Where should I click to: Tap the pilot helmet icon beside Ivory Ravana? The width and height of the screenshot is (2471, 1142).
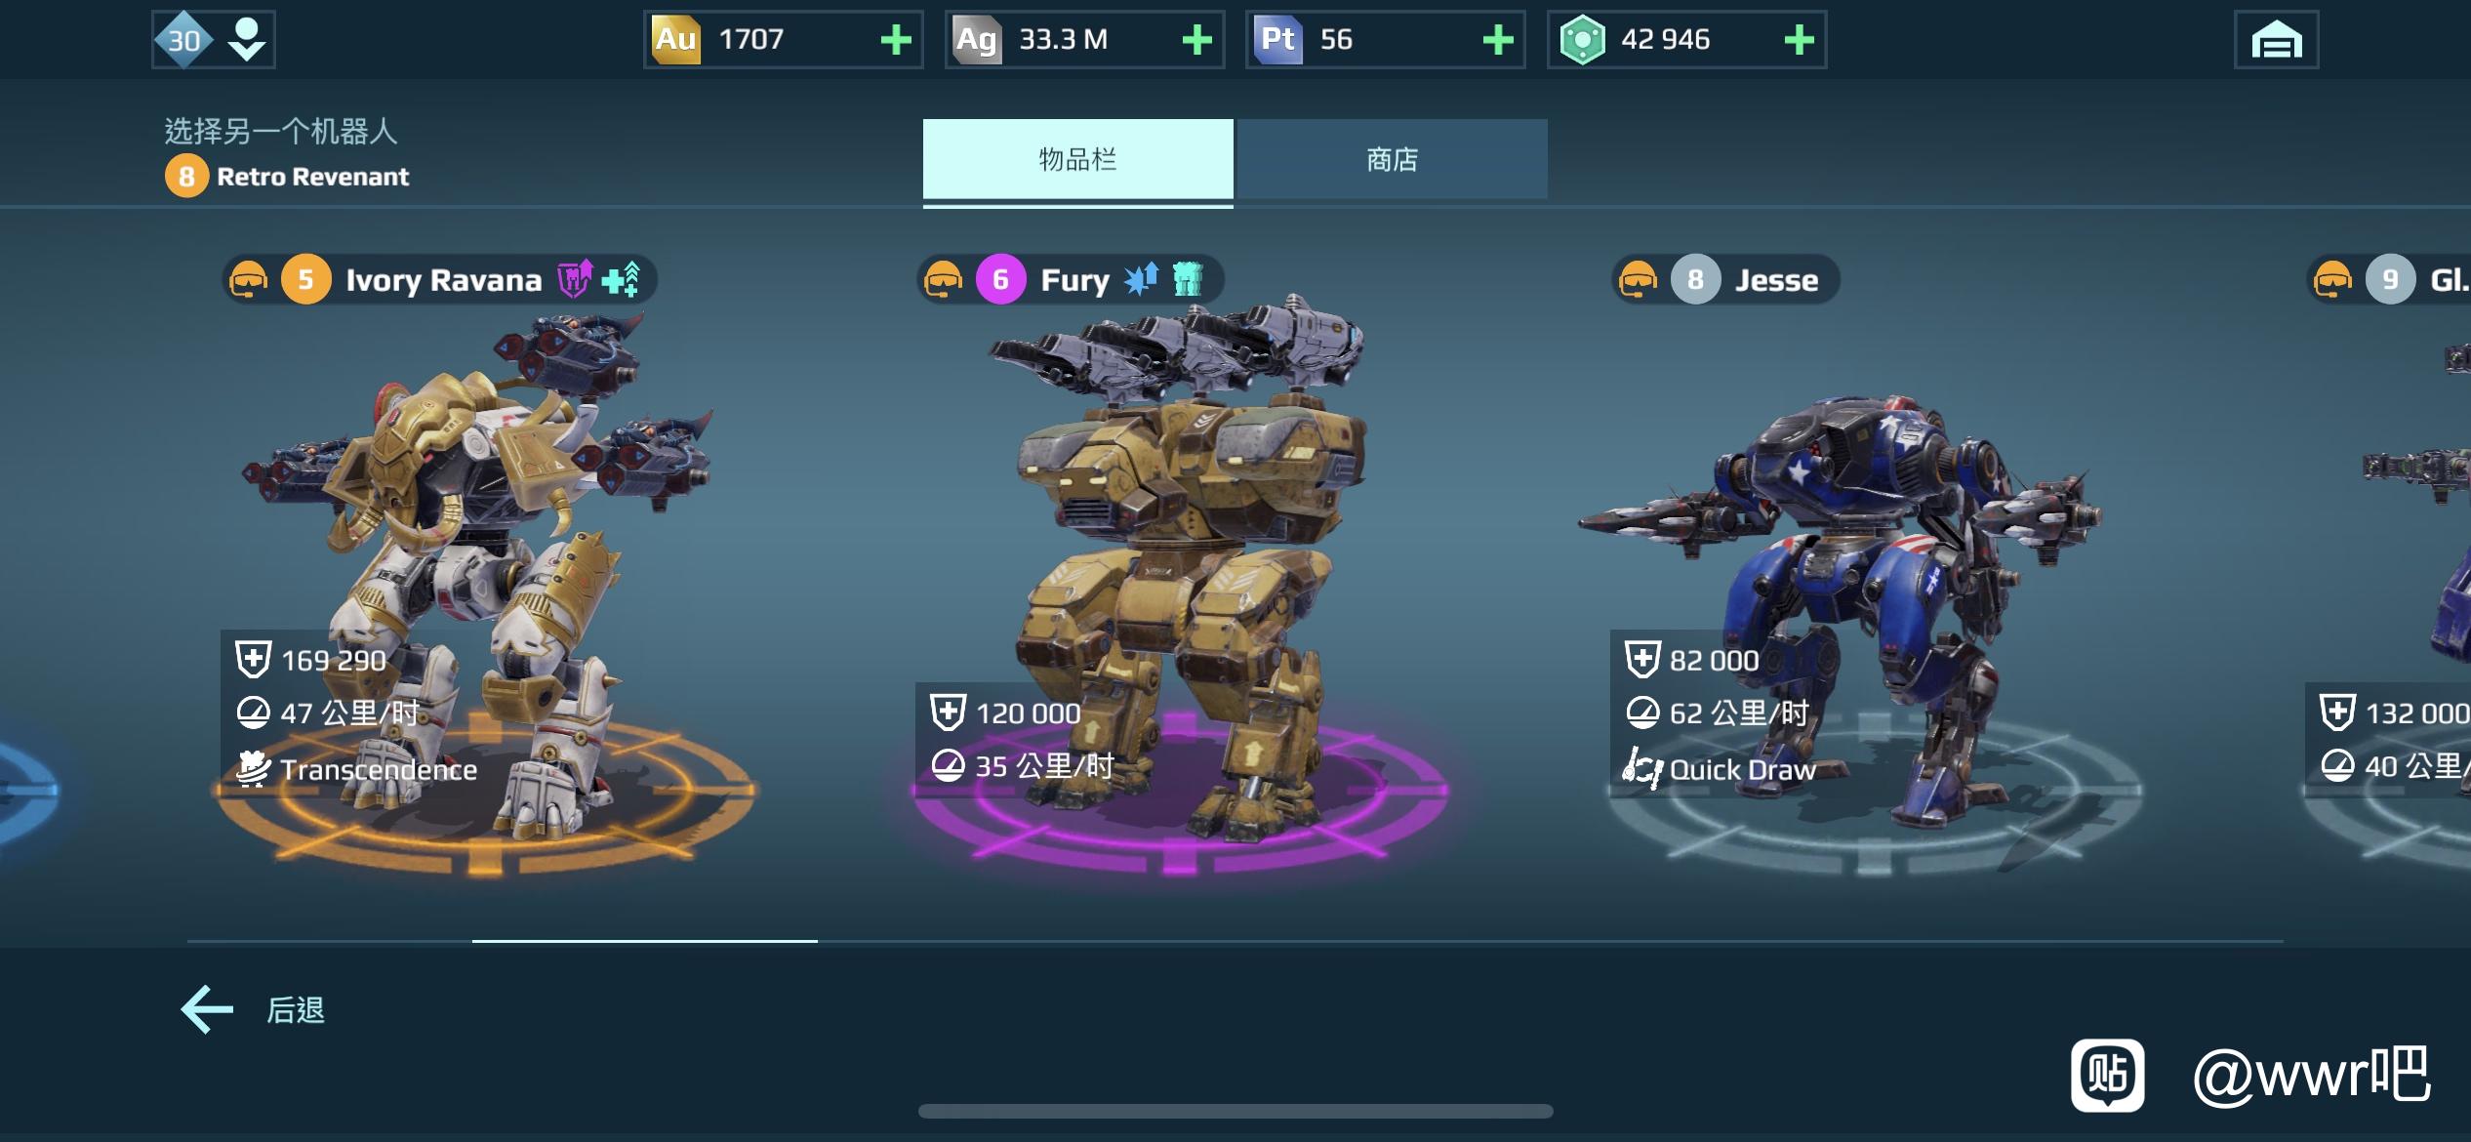(249, 280)
